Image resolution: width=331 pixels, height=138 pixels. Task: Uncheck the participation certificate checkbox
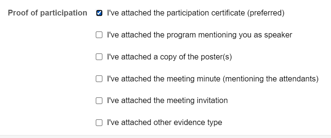click(99, 13)
